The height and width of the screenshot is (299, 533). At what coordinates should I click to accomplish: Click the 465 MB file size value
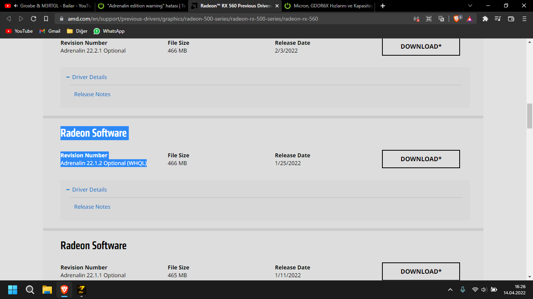178,275
